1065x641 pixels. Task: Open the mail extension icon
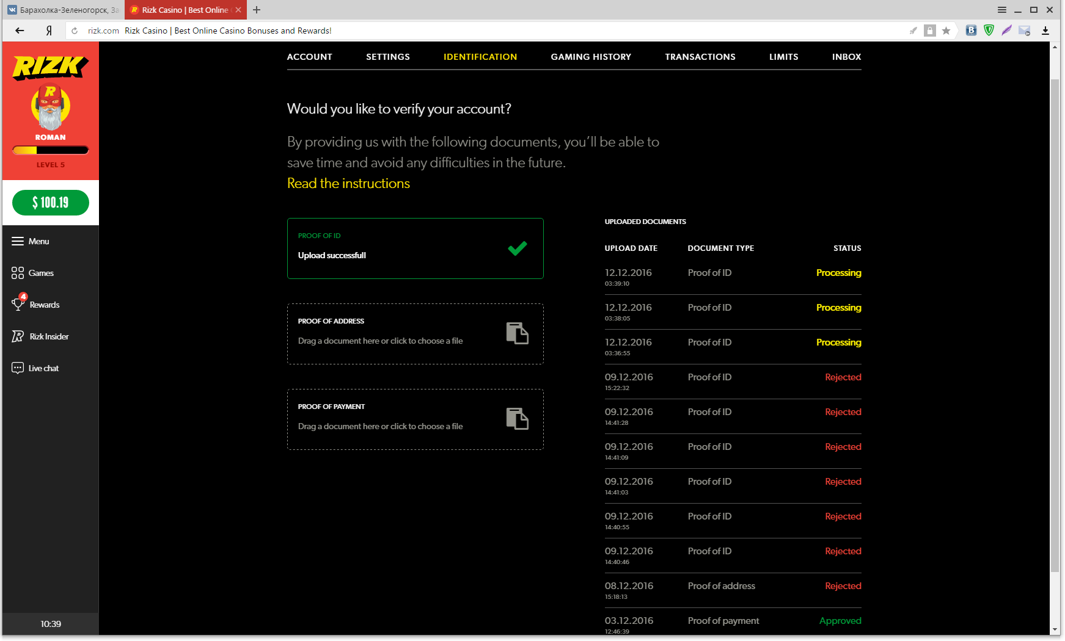[x=1025, y=31]
